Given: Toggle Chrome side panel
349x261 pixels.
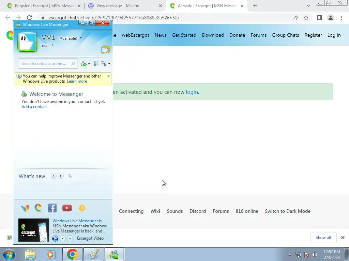Looking at the screenshot, I should coord(320,18).
